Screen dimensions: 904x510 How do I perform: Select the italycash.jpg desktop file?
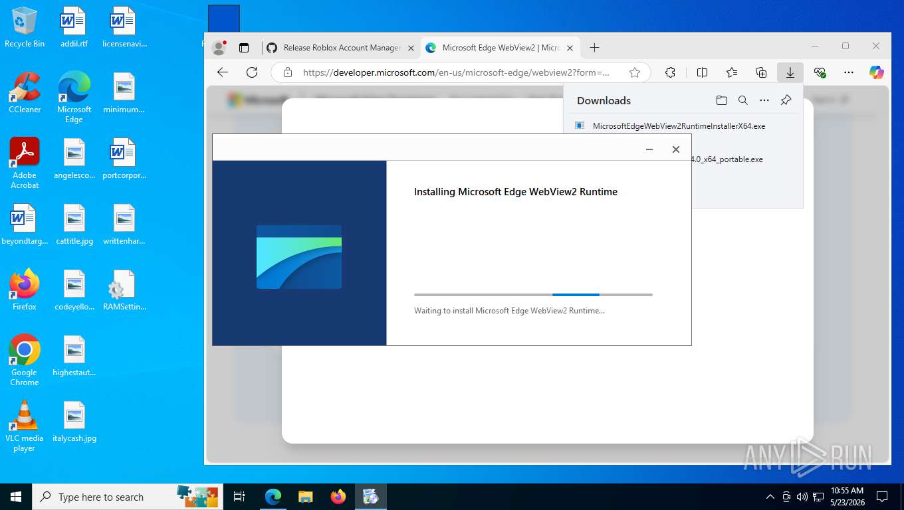(x=74, y=422)
